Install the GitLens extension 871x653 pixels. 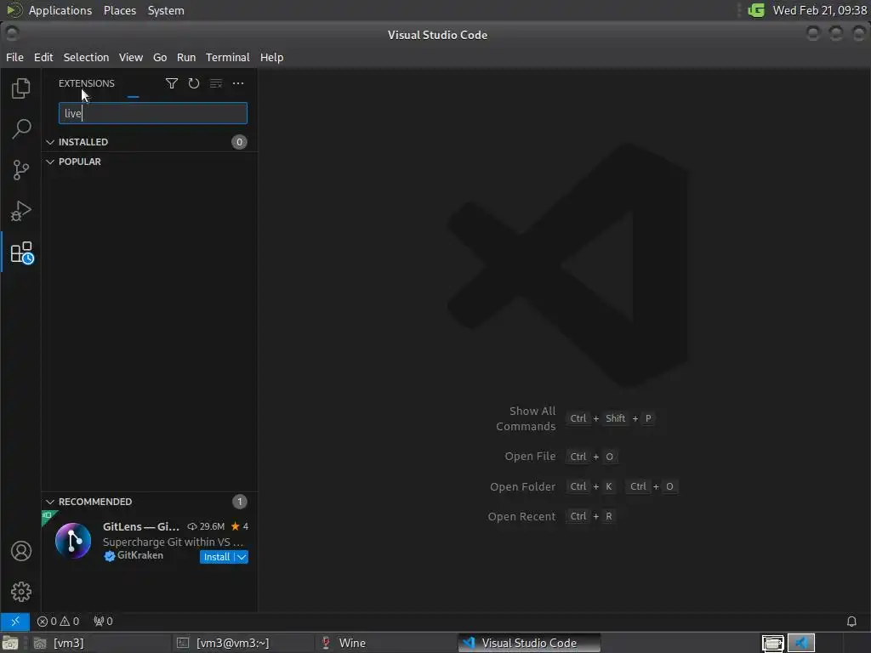pos(217,557)
